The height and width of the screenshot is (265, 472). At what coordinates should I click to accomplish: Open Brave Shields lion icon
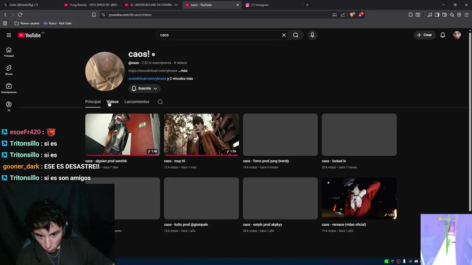(x=352, y=15)
